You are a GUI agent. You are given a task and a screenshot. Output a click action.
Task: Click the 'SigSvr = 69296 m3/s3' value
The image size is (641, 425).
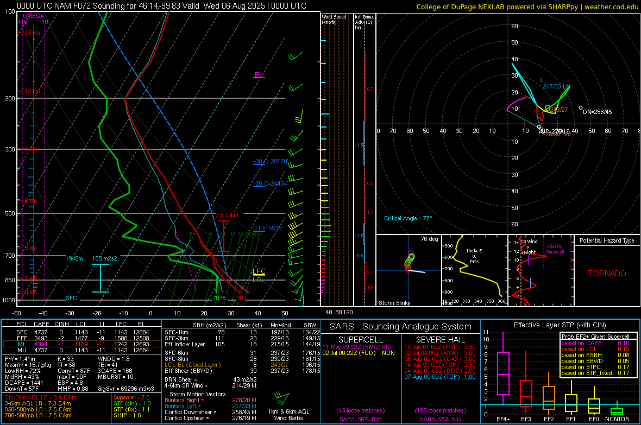pos(126,389)
